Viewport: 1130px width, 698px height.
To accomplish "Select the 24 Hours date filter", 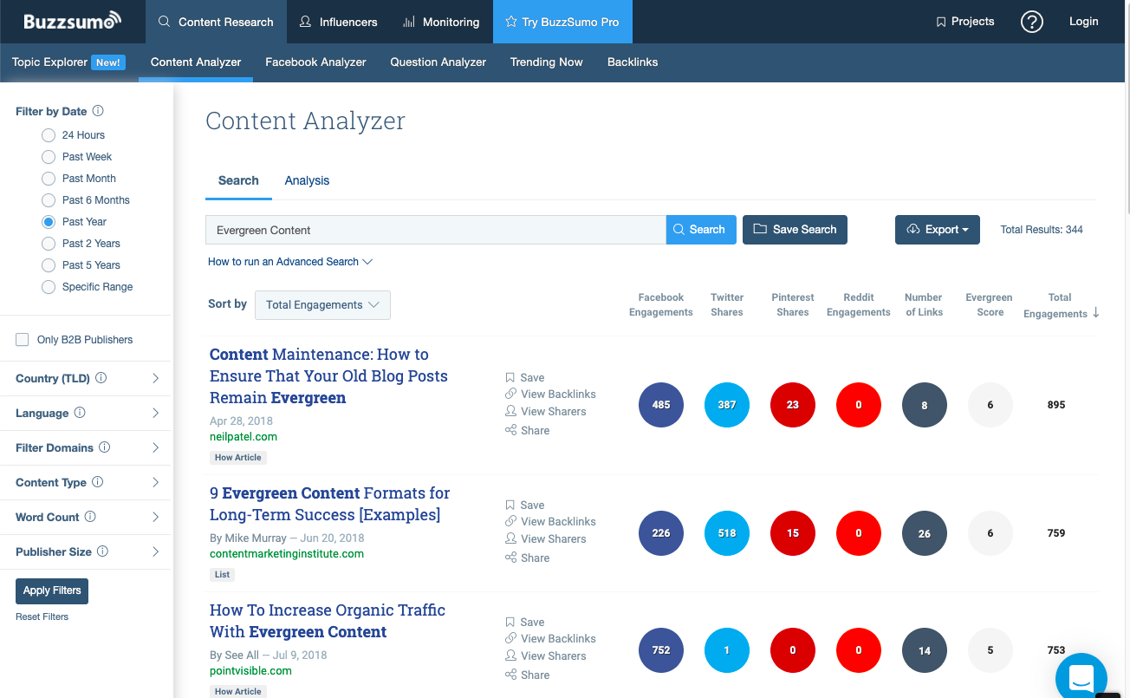I will click(49, 135).
